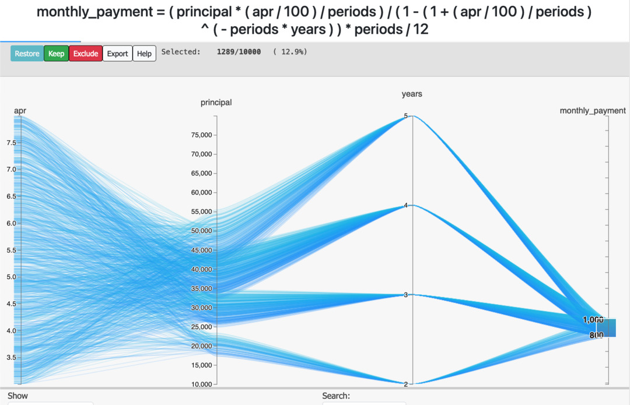Export the selected data
This screenshot has height=405, width=630.
pos(117,54)
